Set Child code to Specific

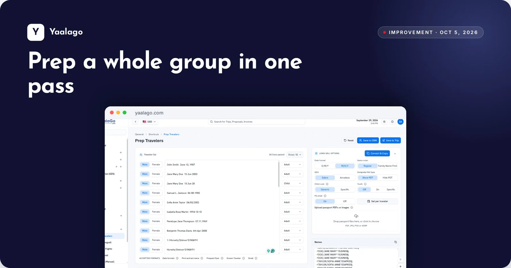pyautogui.click(x=345, y=190)
